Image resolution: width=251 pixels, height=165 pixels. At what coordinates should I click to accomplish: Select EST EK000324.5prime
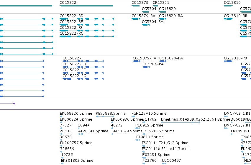[x=76, y=119]
